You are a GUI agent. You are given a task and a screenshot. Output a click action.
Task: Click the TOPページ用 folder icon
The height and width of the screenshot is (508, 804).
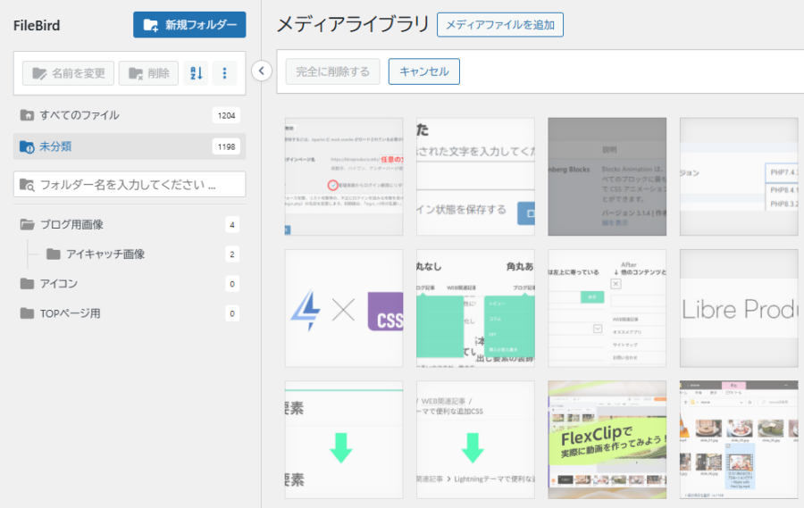[27, 313]
